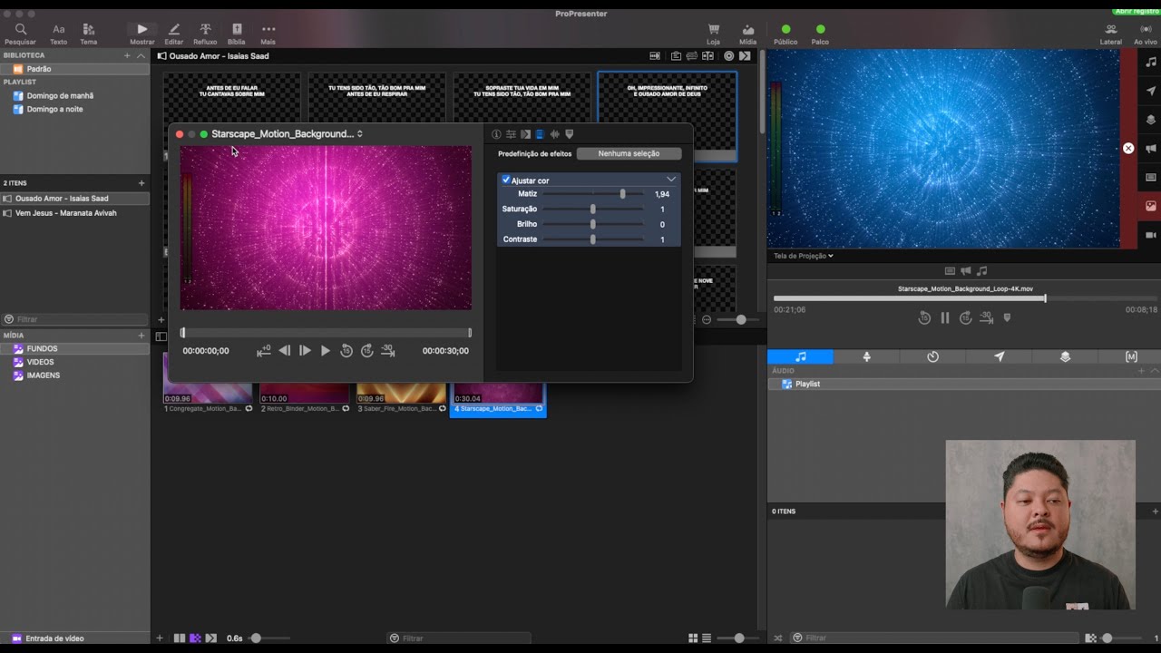Viewport: 1161px width, 653px height.
Task: Clear the video input camera layer
Action: click(1151, 235)
